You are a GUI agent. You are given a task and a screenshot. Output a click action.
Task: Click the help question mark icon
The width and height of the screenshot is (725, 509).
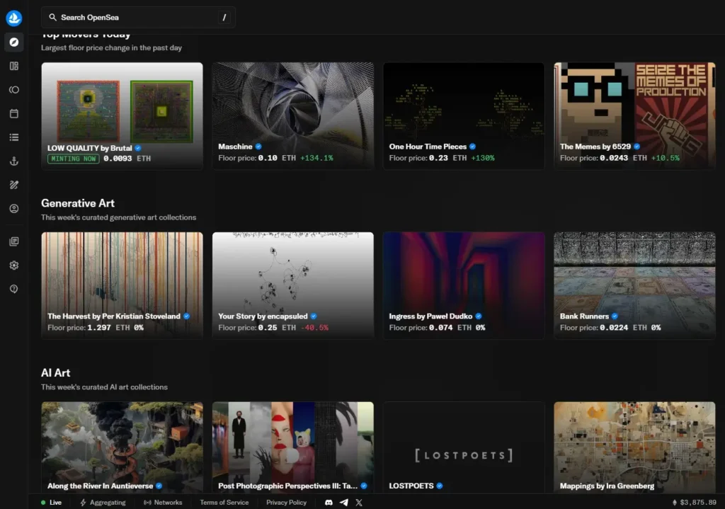(x=14, y=289)
